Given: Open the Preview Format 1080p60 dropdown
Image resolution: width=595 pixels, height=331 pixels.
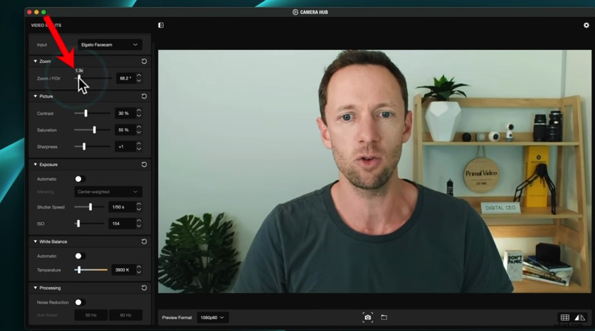Looking at the screenshot, I should point(212,317).
